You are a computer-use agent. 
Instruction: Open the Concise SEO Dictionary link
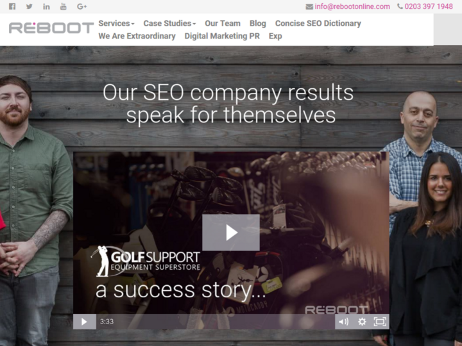click(x=318, y=23)
